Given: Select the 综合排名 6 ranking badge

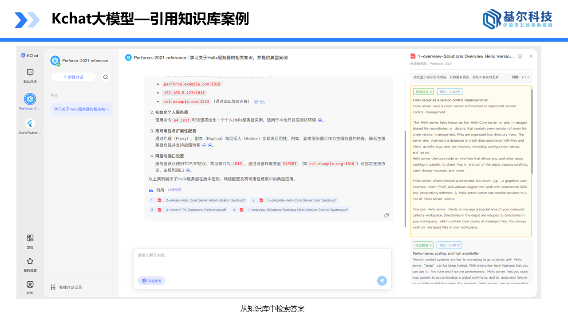Looking at the screenshot, I should (x=423, y=91).
